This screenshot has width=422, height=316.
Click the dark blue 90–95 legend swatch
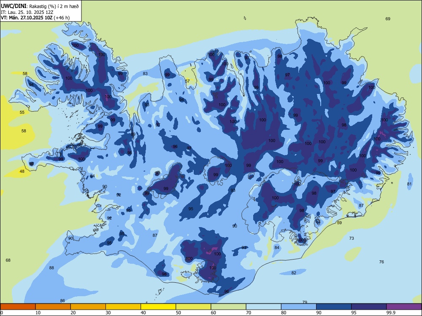pos(334,307)
